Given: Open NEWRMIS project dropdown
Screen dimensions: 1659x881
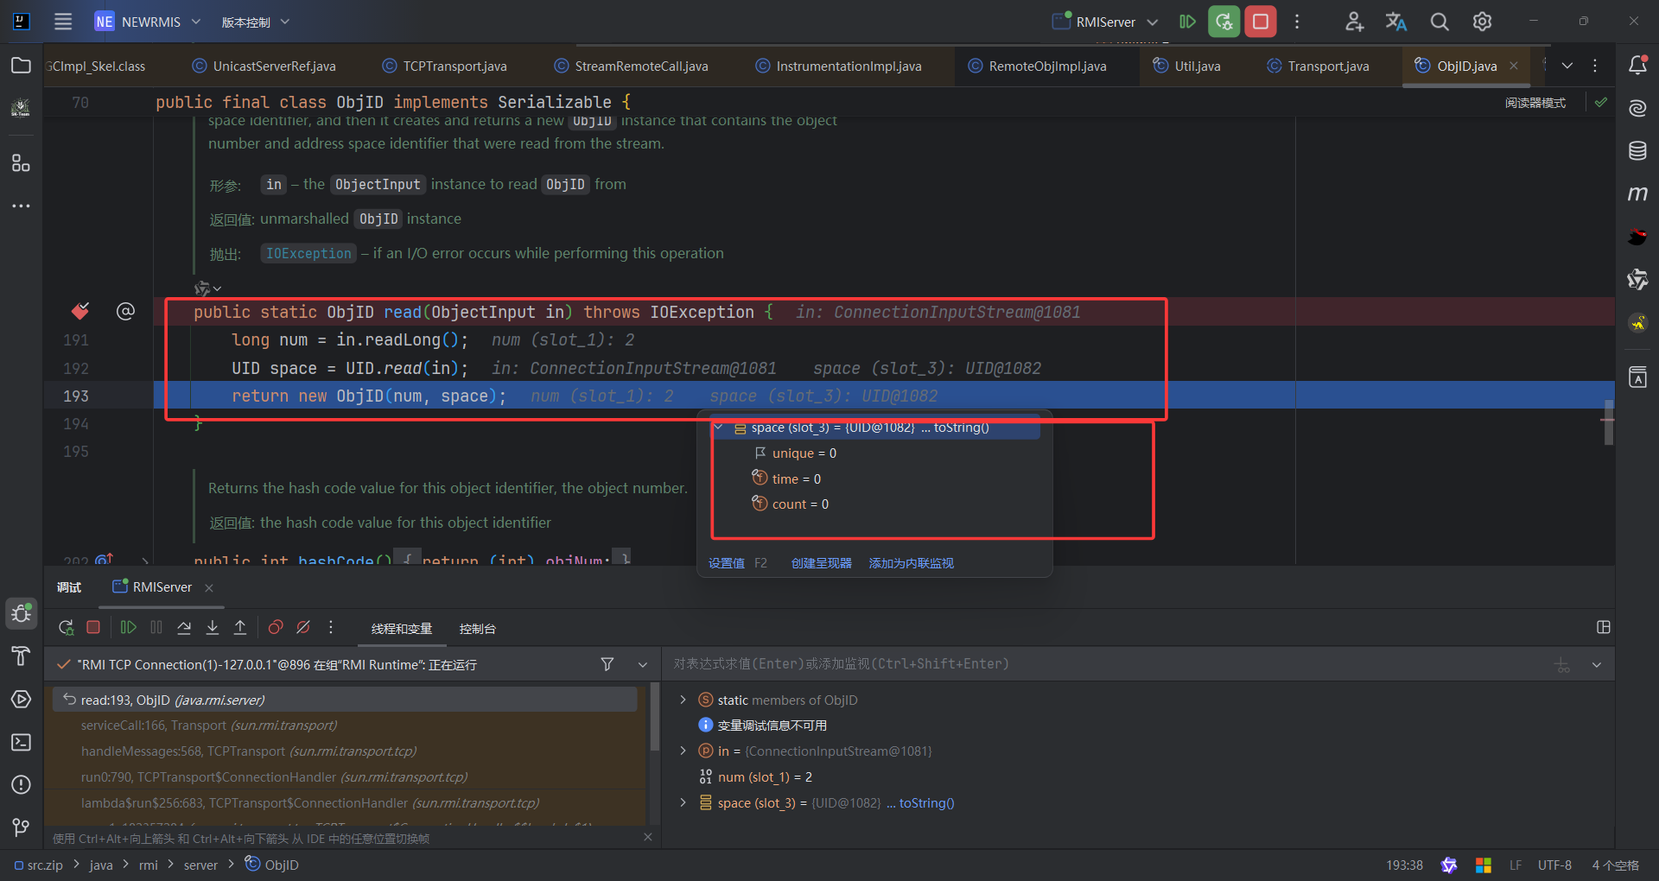Looking at the screenshot, I should (148, 22).
